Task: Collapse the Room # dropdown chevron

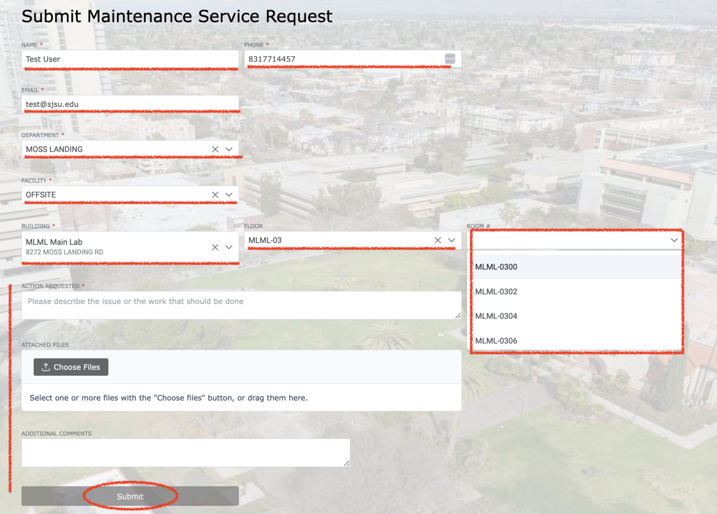Action: click(x=674, y=240)
